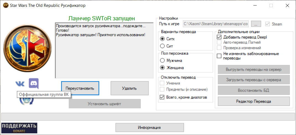Screen dimensions: 296x135
Task: Toggle Не изменять заблокированные переводы checkbox
Action: coord(219,56)
